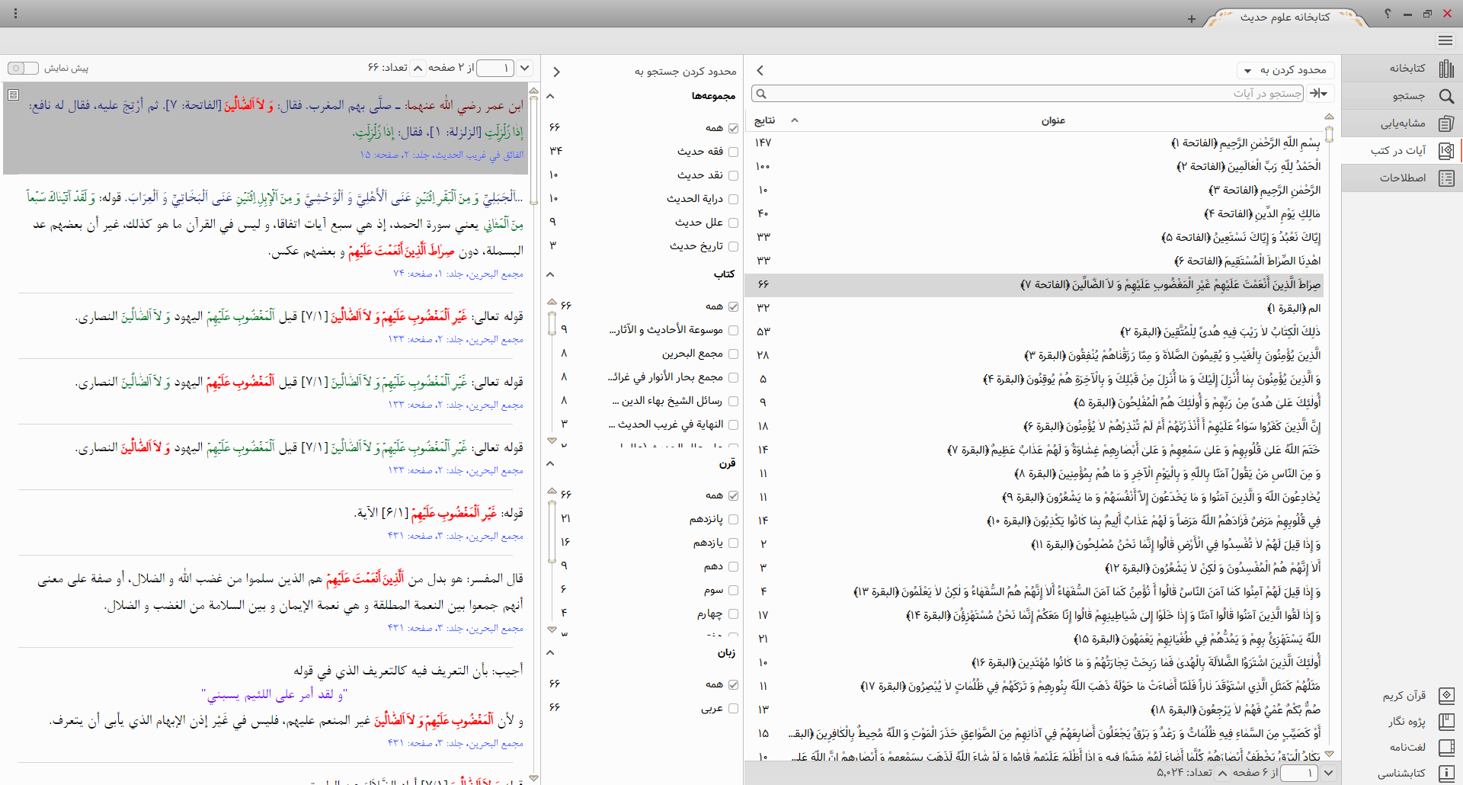The height and width of the screenshot is (785, 1463).
Task: Open the hamburger menu at top right
Action: (x=1445, y=40)
